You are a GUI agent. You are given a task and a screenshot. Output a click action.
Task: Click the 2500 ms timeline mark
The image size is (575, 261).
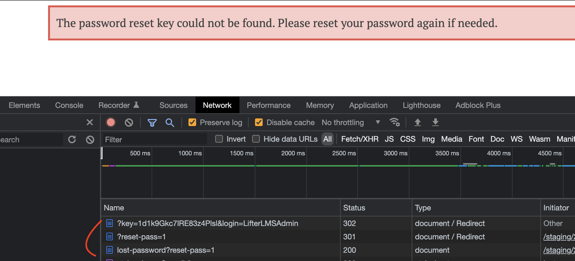(344, 153)
